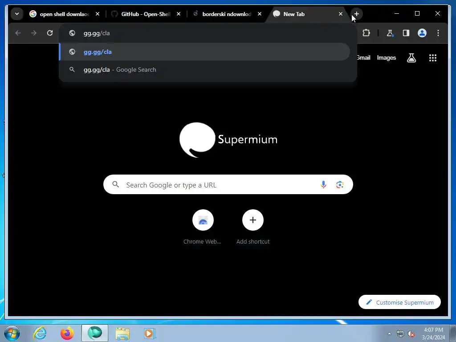Launch Internet Explorer from taskbar
This screenshot has height=342, width=456.
pos(40,333)
